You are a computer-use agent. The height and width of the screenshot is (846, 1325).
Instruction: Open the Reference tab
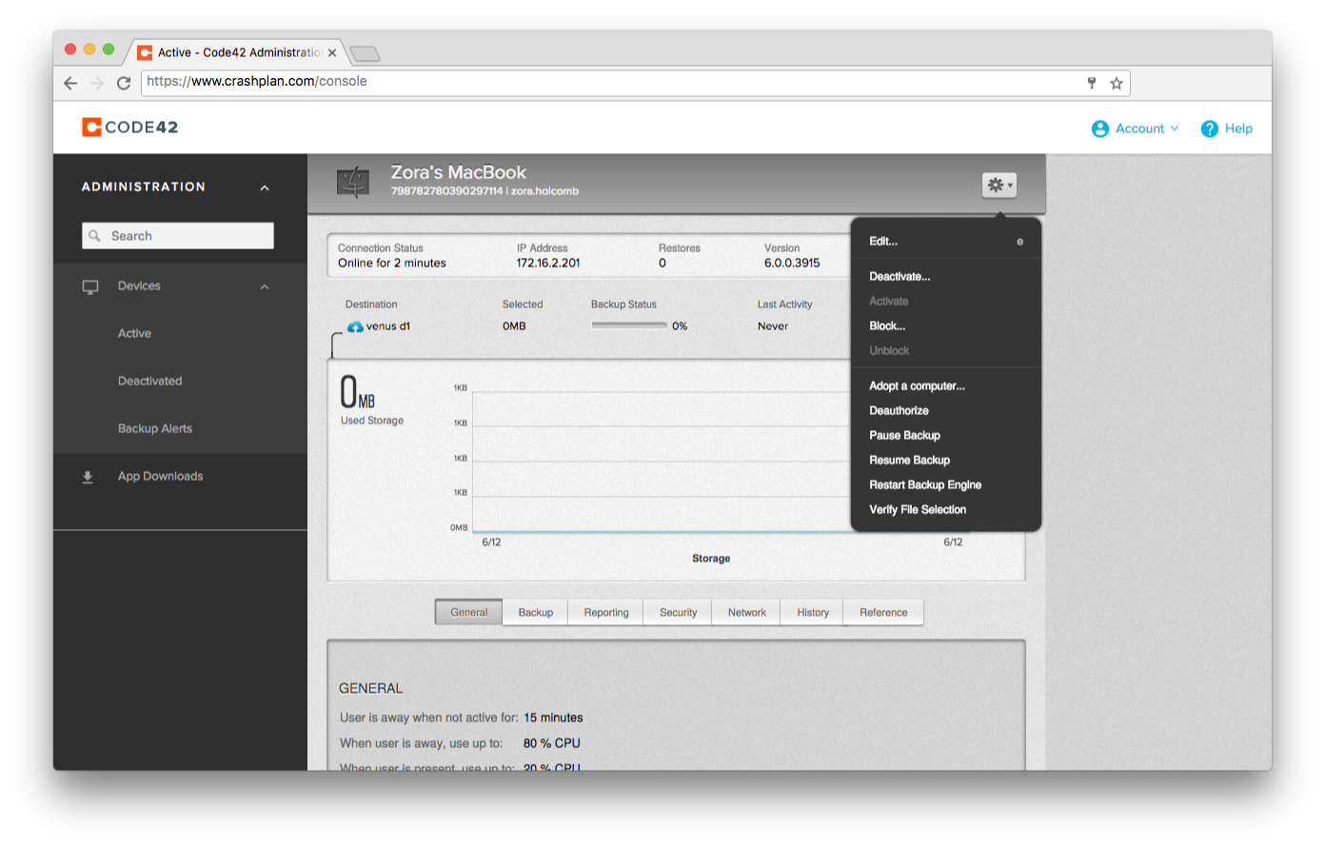pyautogui.click(x=883, y=613)
